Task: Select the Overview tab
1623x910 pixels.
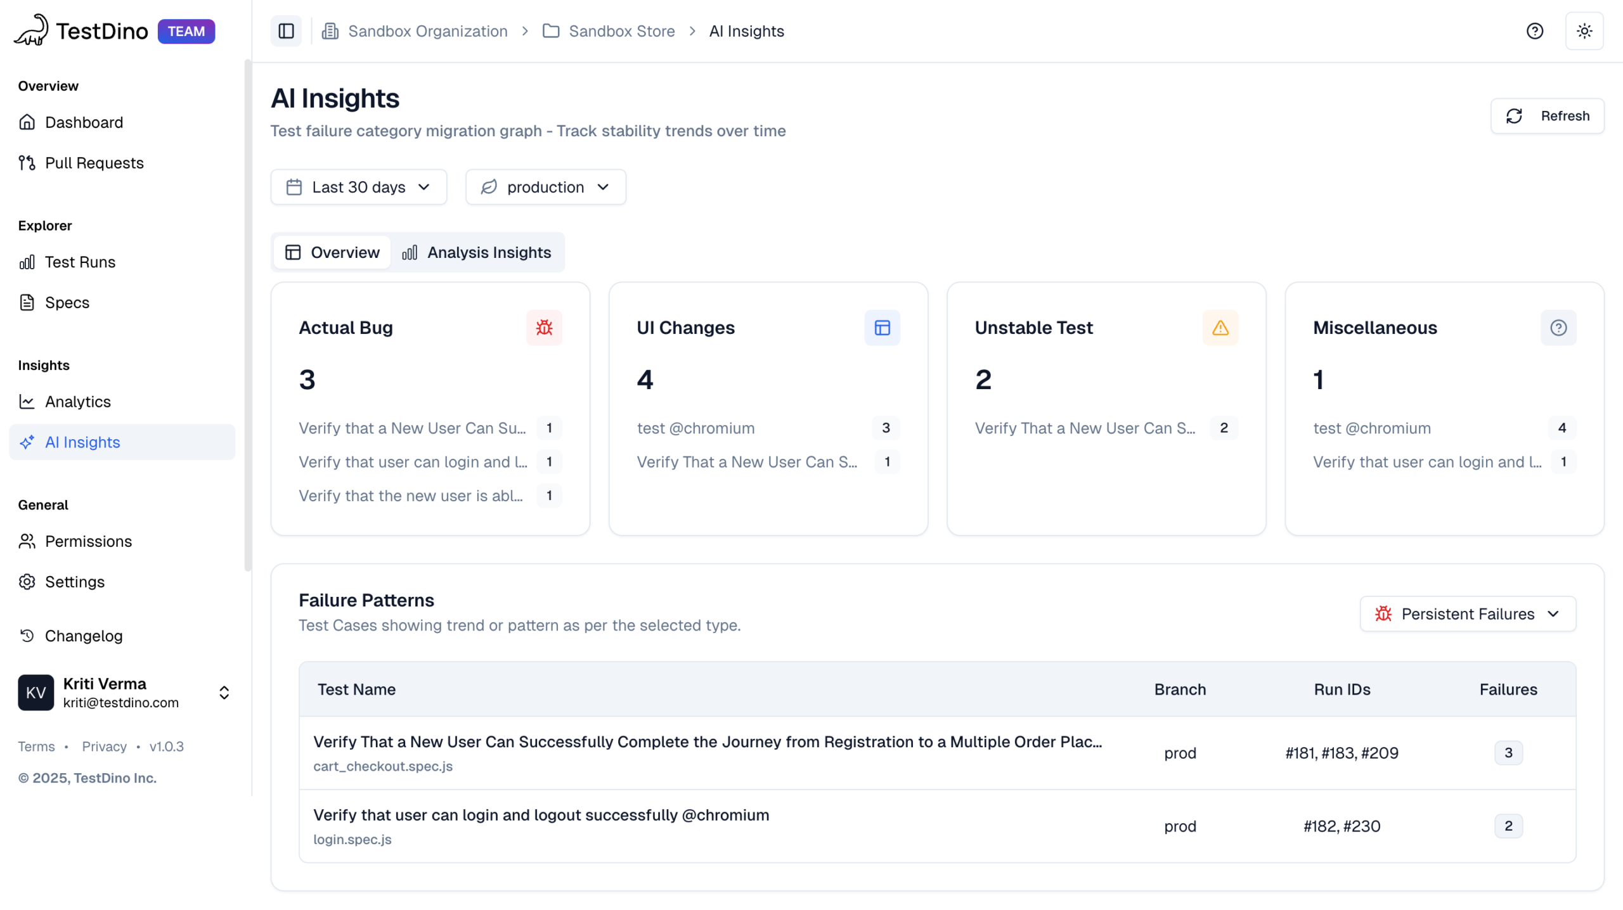Action: 332,252
